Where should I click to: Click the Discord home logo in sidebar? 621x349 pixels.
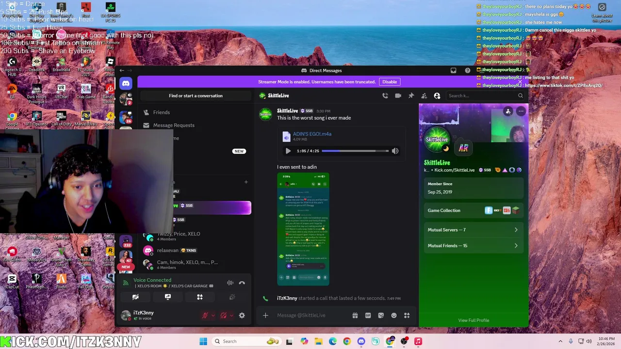point(126,83)
